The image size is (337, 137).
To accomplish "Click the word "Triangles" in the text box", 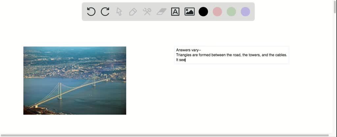I will (x=184, y=55).
